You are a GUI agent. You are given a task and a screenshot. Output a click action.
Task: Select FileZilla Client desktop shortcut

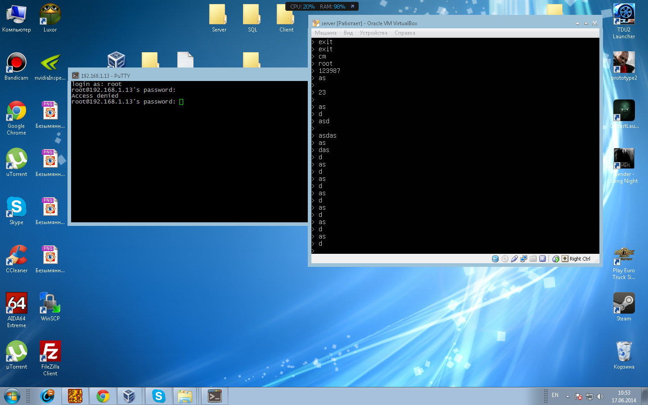coord(50,358)
